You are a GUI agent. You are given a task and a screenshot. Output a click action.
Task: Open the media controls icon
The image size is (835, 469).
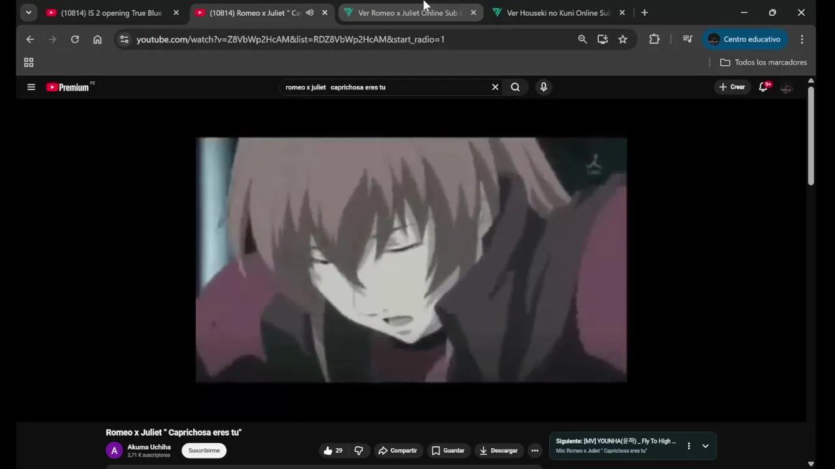(688, 39)
